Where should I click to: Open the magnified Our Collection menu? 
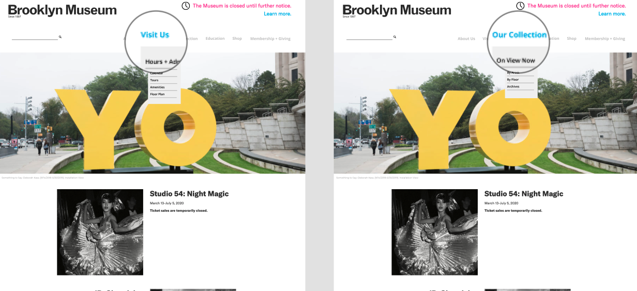[x=519, y=35]
